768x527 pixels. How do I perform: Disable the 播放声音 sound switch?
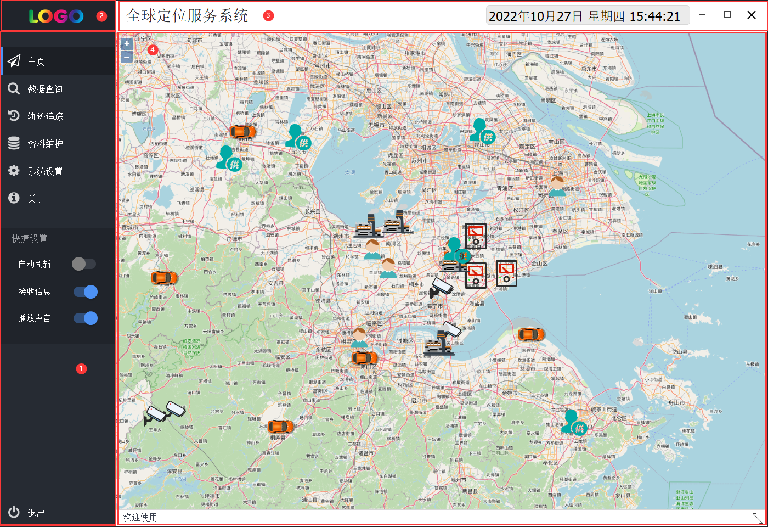86,318
